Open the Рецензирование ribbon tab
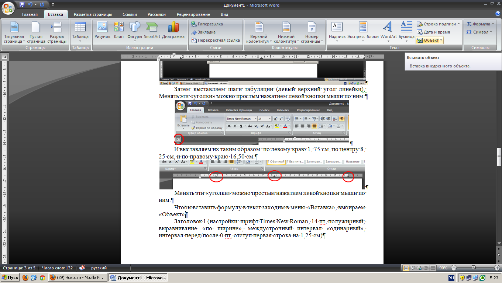The height and width of the screenshot is (283, 502). pos(193,14)
